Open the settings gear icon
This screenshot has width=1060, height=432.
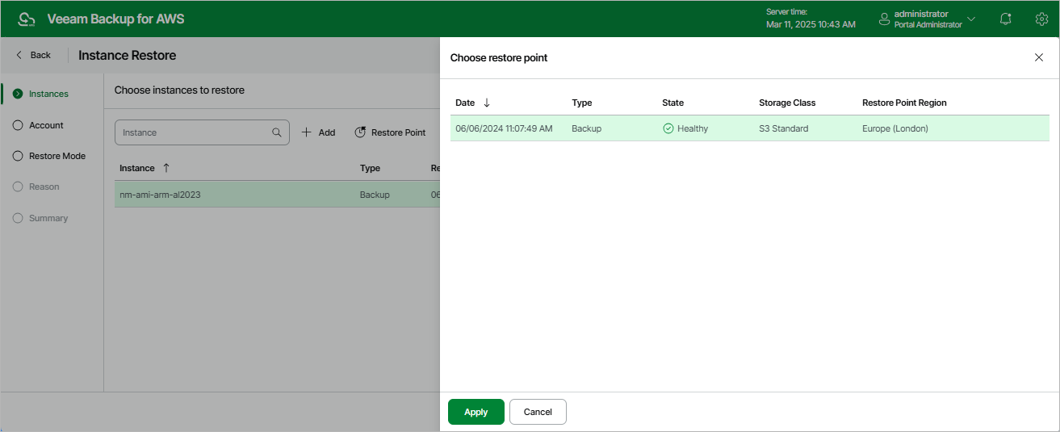[x=1041, y=19]
